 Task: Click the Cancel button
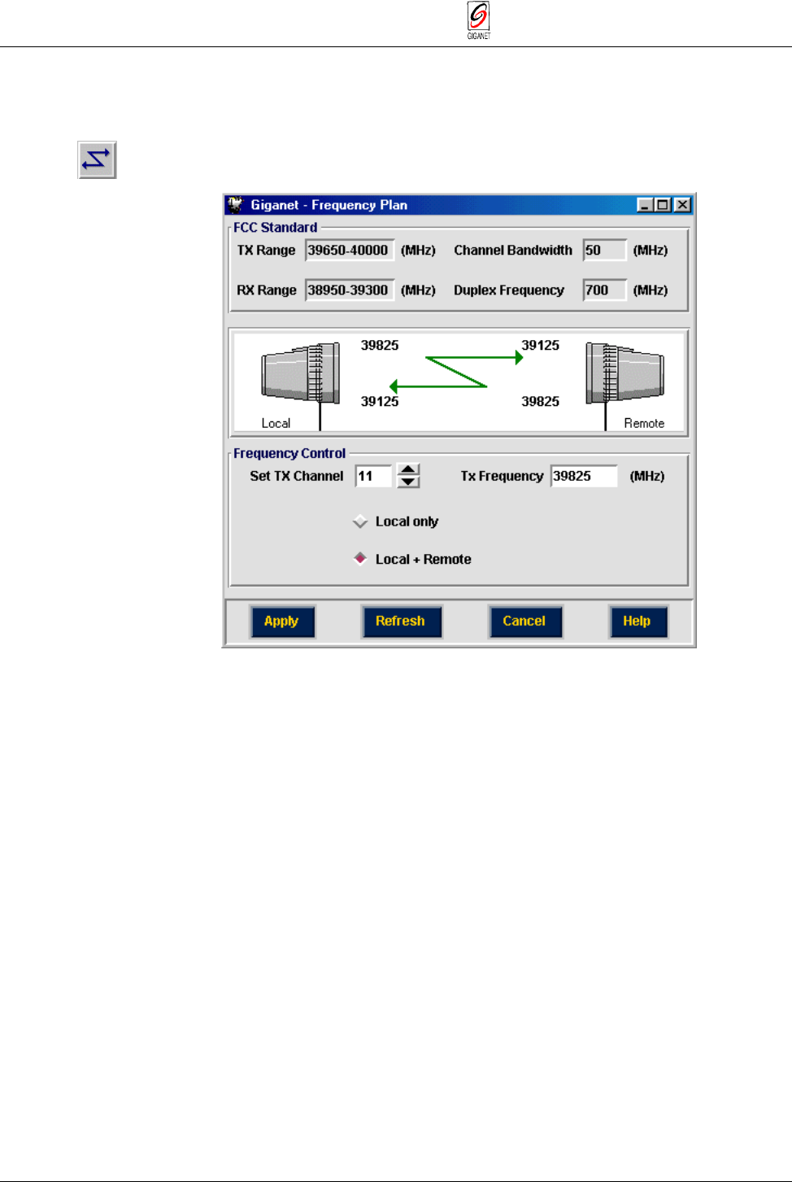point(524,622)
